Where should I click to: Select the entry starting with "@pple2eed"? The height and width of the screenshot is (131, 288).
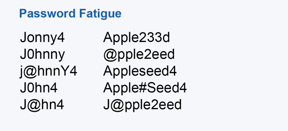click(x=139, y=55)
